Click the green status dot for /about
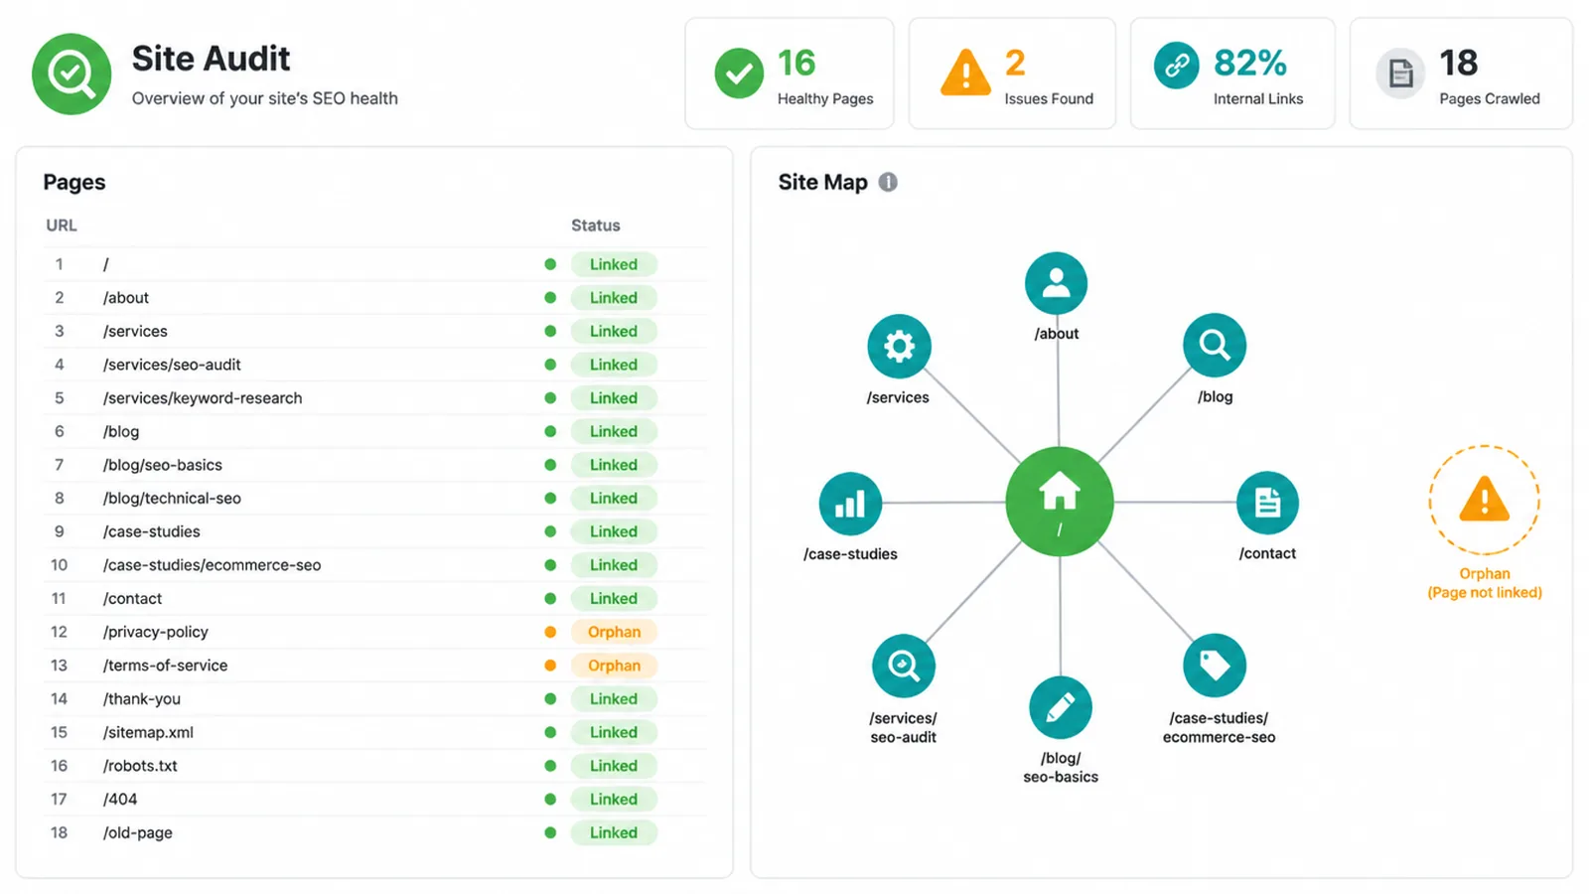Viewport: 1589px width, 894px height. click(550, 298)
